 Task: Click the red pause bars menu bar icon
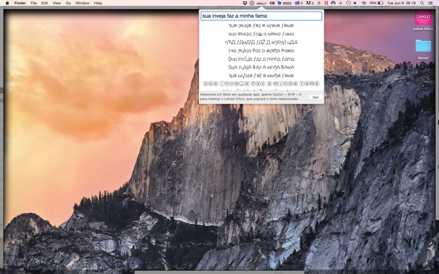click(326, 3)
